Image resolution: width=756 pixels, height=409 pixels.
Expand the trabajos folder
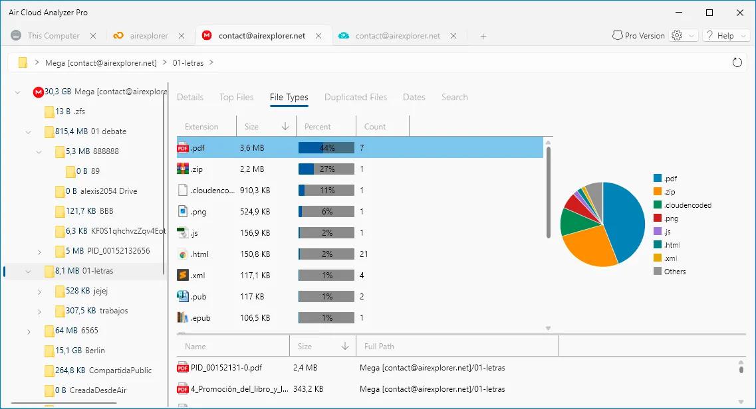(39, 312)
